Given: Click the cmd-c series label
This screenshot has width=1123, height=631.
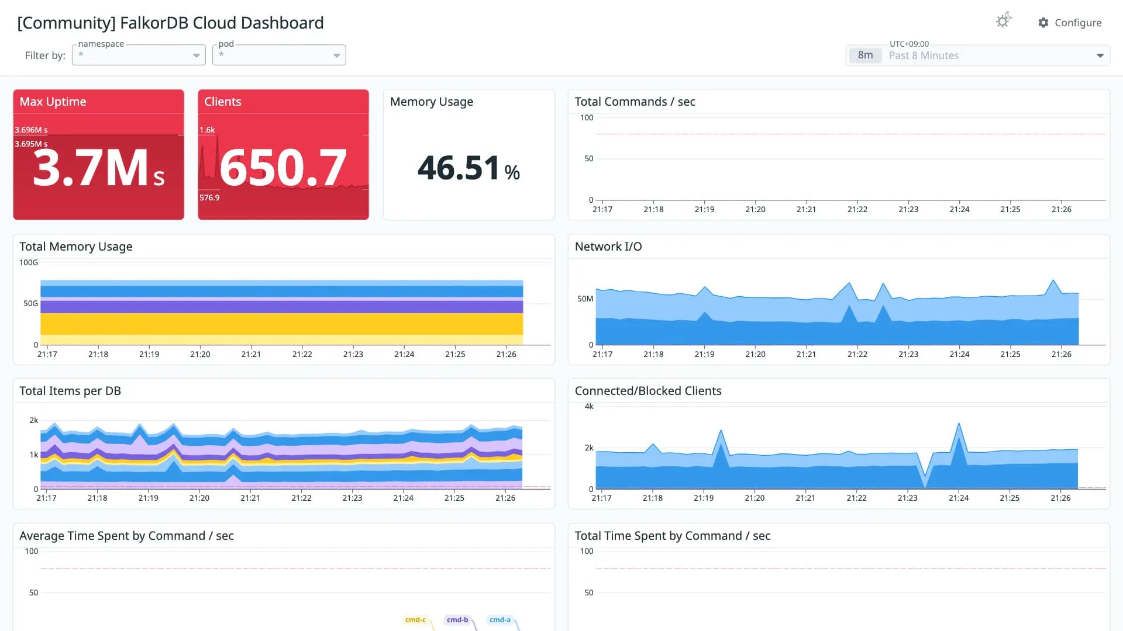Looking at the screenshot, I should [x=415, y=620].
